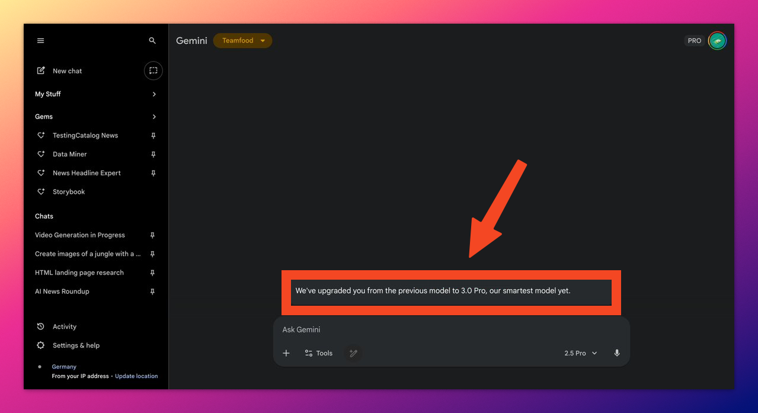Viewport: 758px width, 413px height.
Task: Start a temporary chat via dashed-square icon
Action: pyautogui.click(x=153, y=71)
